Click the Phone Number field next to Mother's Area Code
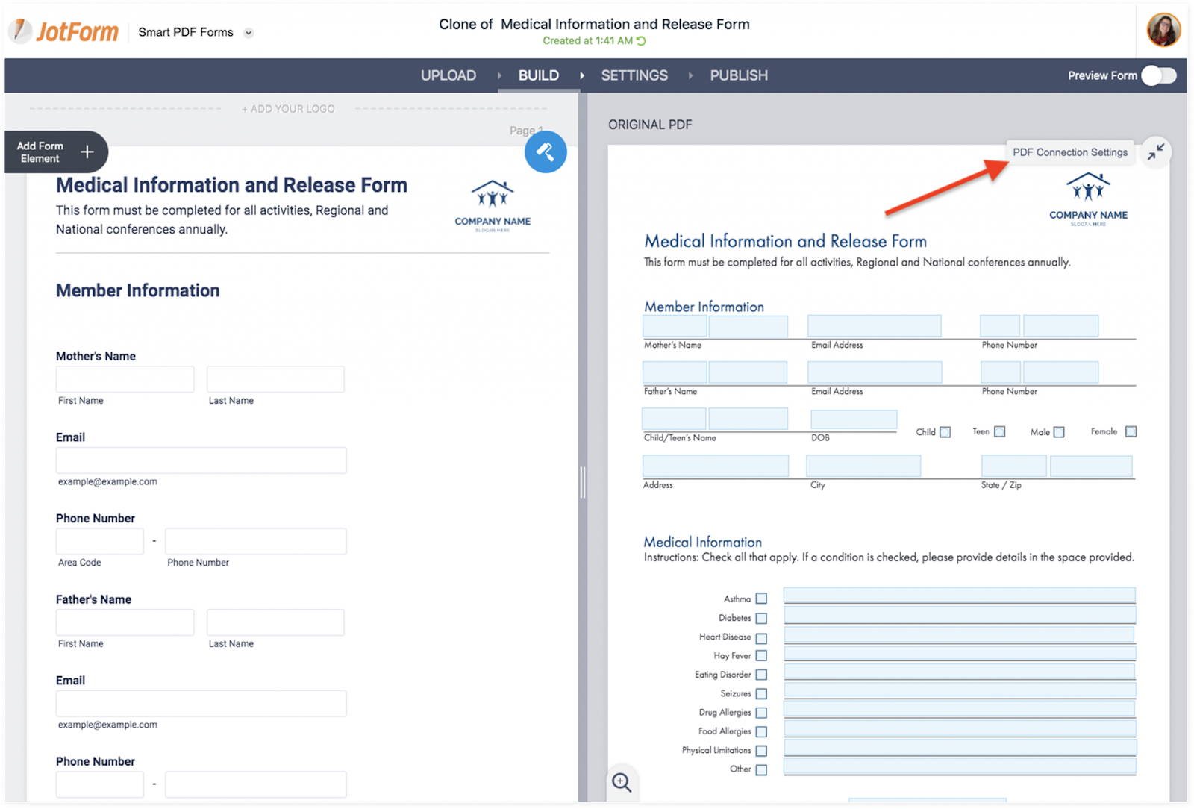The height and width of the screenshot is (809, 1194). (x=256, y=541)
